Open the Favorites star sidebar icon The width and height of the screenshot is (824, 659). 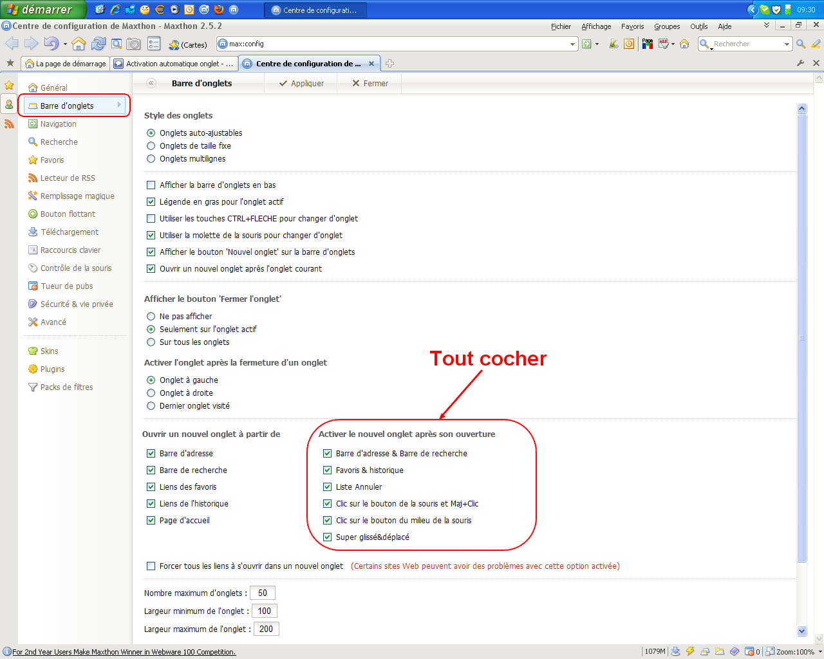coord(9,85)
